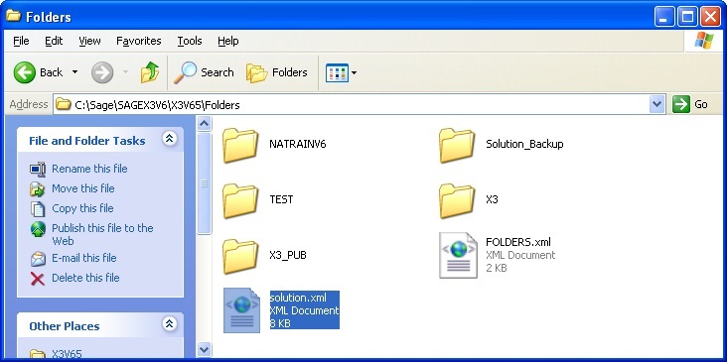Open X3V65 link under Other Places

click(67, 355)
